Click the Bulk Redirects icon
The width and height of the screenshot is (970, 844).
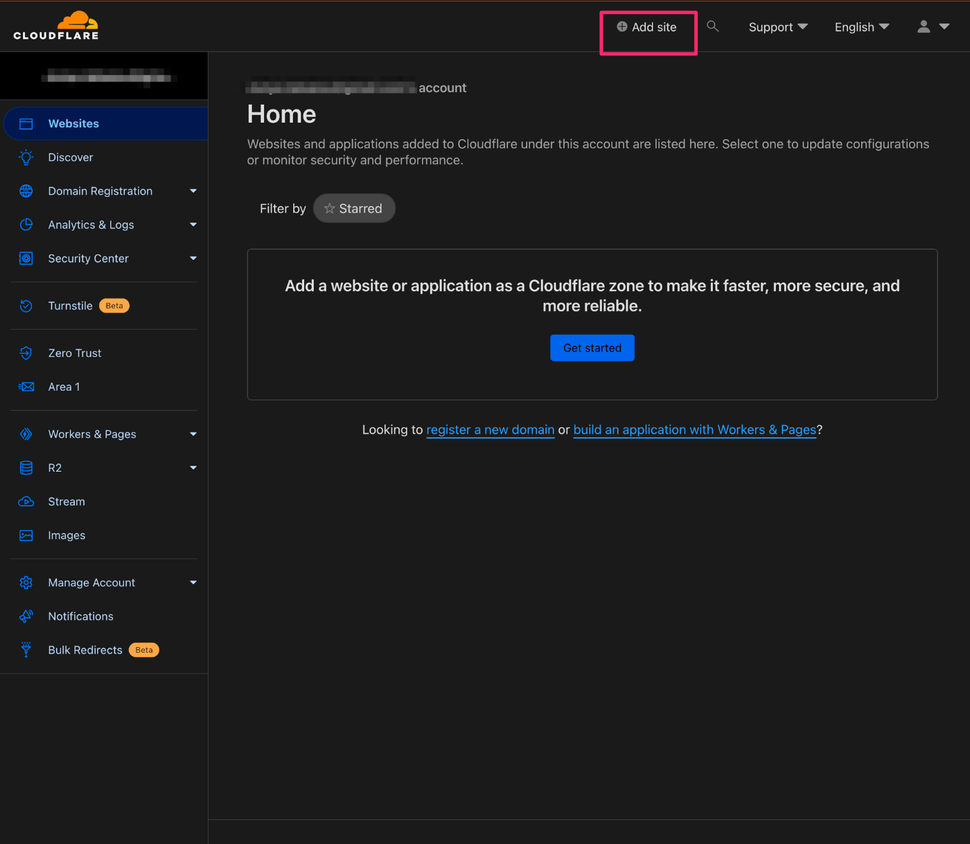click(26, 650)
